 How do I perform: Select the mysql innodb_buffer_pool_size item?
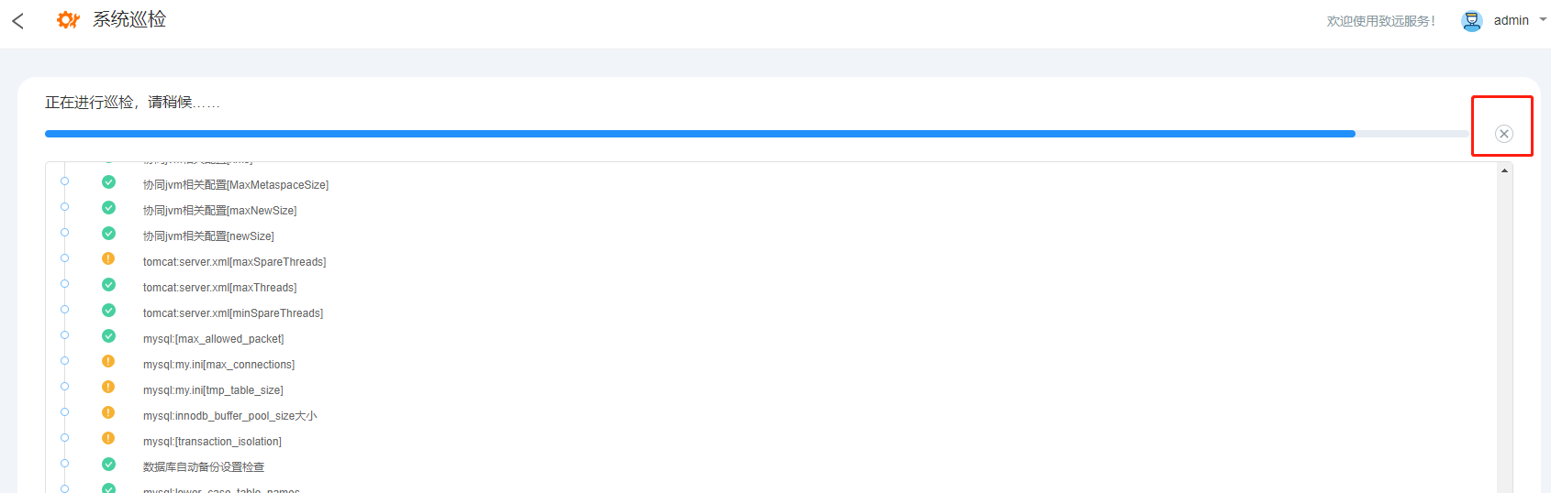click(x=229, y=416)
